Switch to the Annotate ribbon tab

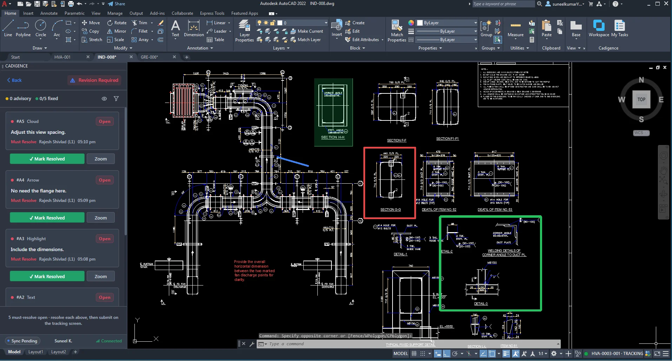(49, 13)
